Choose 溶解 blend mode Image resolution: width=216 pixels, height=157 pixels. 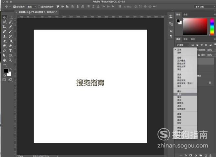185,53
